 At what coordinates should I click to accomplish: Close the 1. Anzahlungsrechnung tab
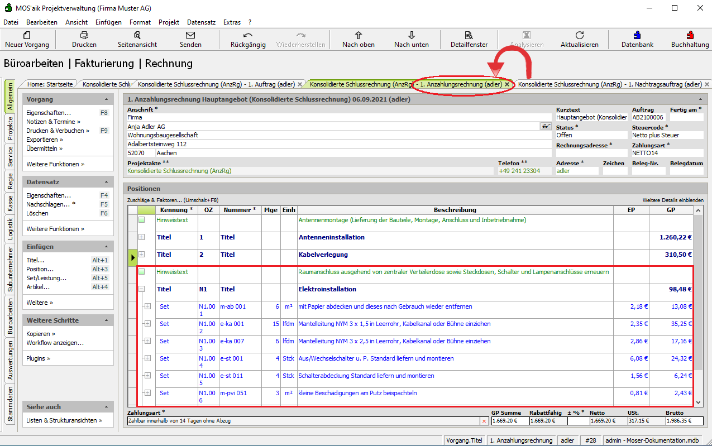[x=507, y=84]
